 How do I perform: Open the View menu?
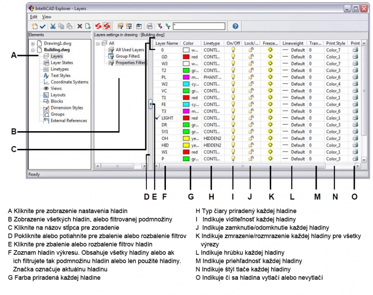[46, 17]
